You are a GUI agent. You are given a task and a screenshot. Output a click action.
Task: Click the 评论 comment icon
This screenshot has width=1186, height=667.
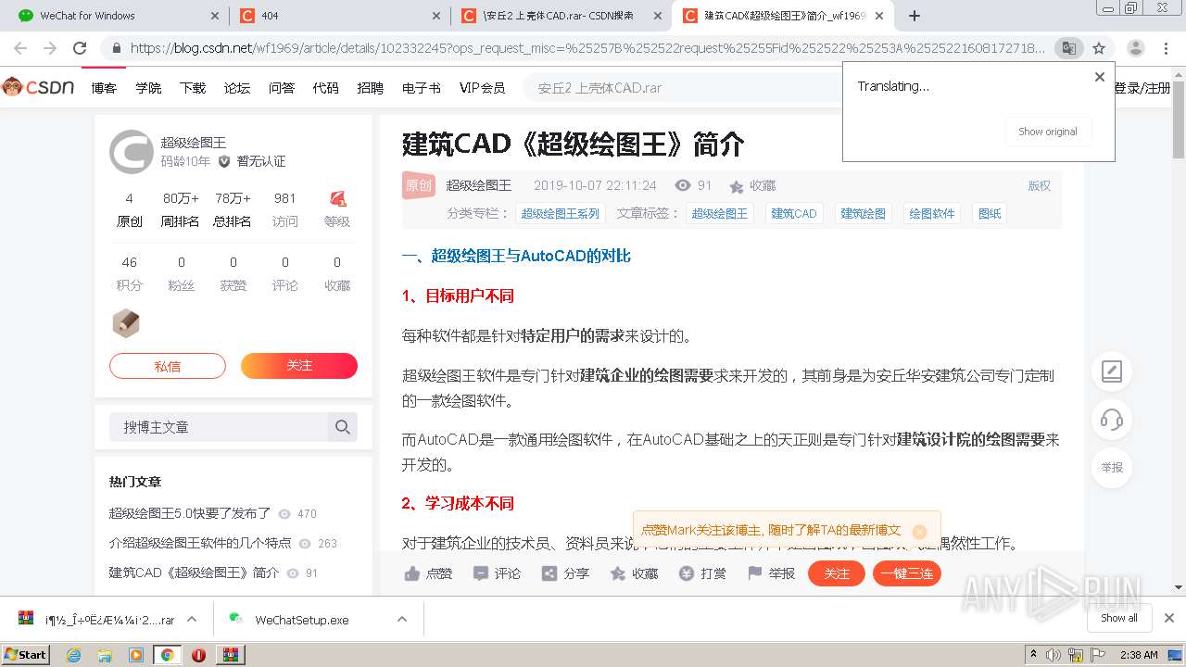[480, 573]
